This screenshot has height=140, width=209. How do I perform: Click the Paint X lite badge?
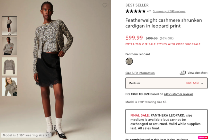click(203, 137)
